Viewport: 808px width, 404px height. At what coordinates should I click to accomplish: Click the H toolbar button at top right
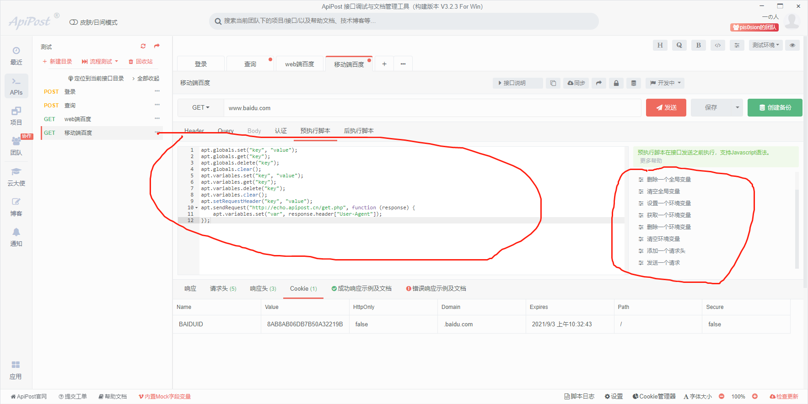[660, 45]
